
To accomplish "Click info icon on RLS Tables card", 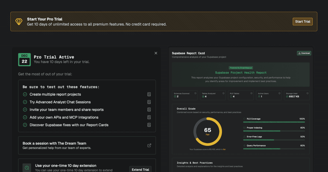I will (x=251, y=93).
